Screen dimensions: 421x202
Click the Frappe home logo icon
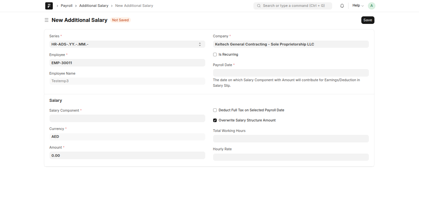pyautogui.click(x=49, y=6)
